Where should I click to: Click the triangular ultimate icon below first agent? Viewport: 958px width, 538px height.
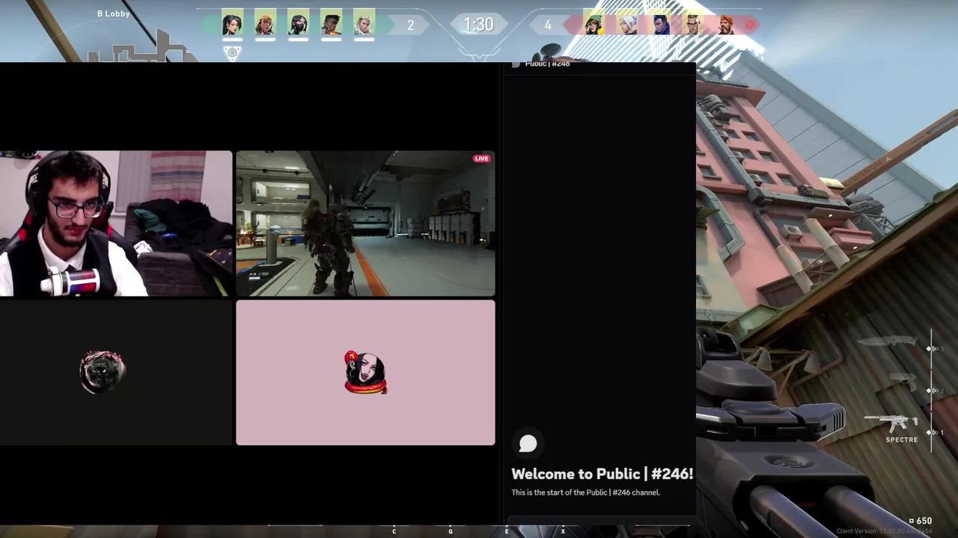coord(232,52)
